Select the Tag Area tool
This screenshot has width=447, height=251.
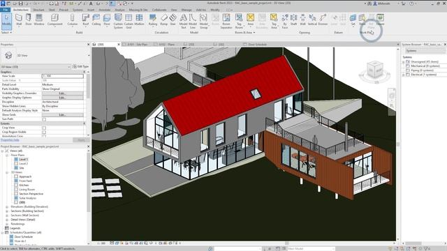(x=274, y=22)
